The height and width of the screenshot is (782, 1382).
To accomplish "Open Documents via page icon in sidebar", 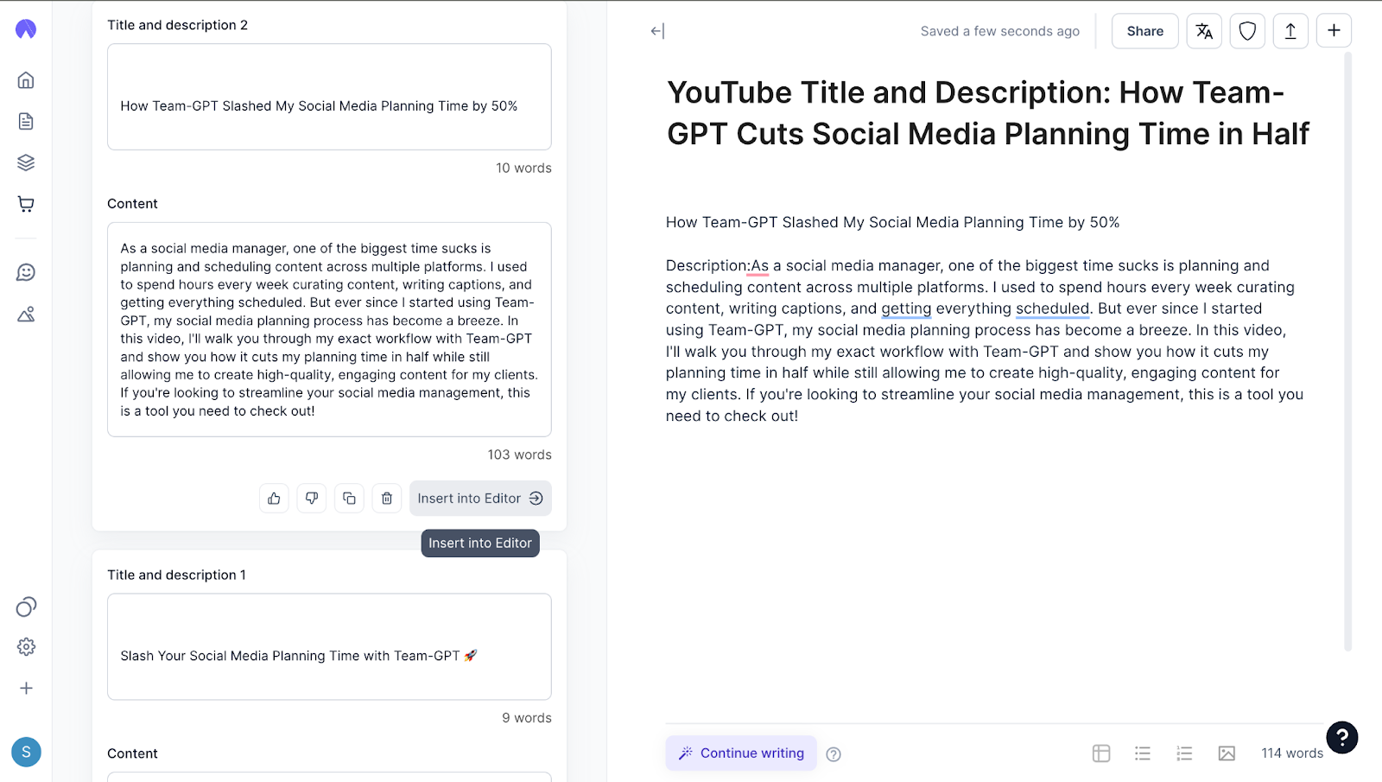I will [x=26, y=121].
